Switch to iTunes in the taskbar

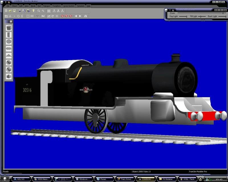(103, 179)
